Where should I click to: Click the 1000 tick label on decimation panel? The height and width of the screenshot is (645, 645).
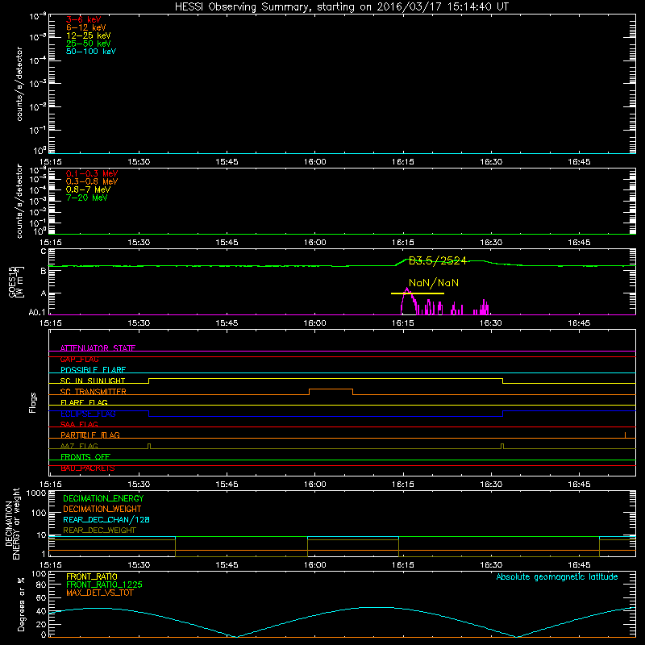point(36,493)
